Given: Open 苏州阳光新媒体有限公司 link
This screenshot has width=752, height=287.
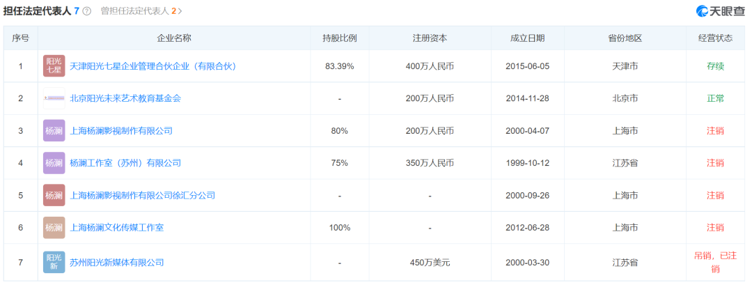Looking at the screenshot, I should pyautogui.click(x=116, y=263).
